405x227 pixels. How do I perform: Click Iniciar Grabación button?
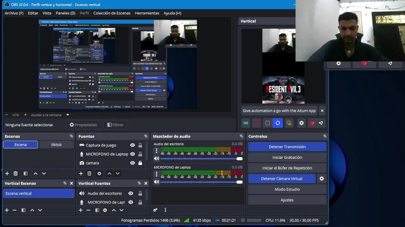(287, 157)
